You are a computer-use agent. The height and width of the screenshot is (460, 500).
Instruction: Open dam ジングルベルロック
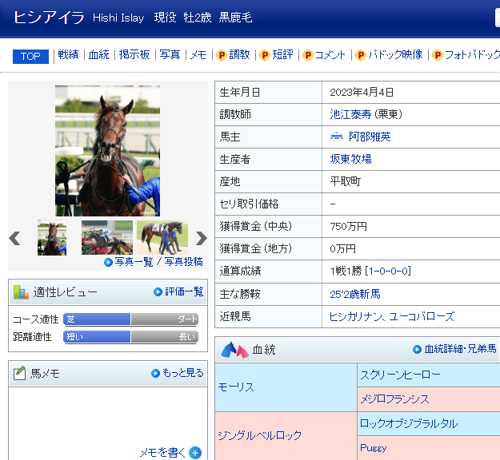(259, 435)
